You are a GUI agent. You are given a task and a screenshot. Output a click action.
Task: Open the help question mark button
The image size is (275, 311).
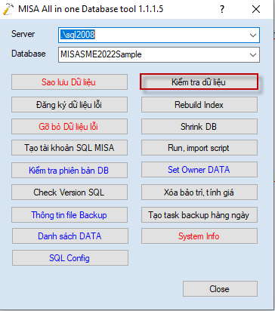click(x=222, y=9)
